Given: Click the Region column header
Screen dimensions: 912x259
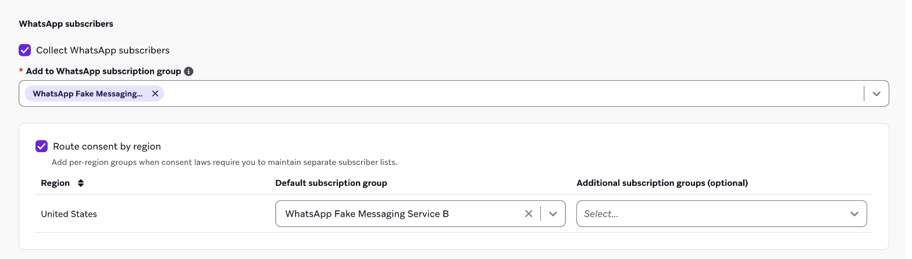Looking at the screenshot, I should [x=55, y=183].
